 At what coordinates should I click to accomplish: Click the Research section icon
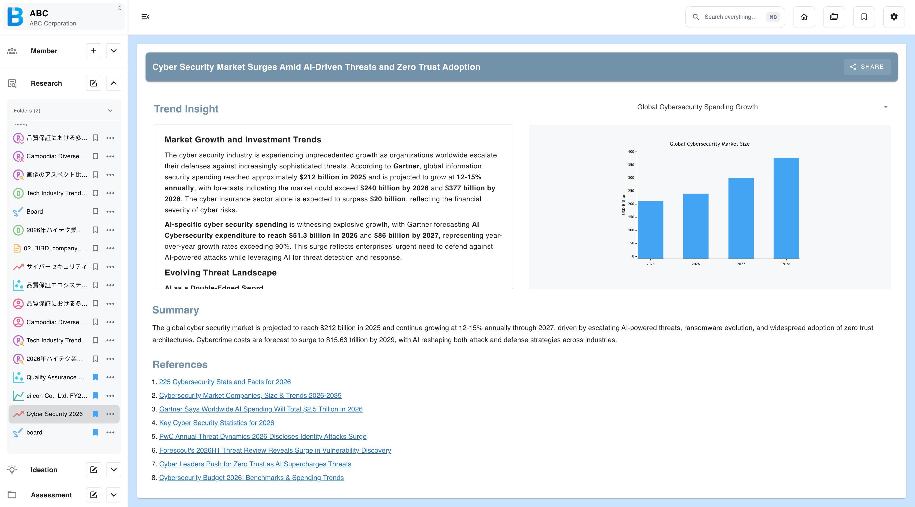[12, 83]
